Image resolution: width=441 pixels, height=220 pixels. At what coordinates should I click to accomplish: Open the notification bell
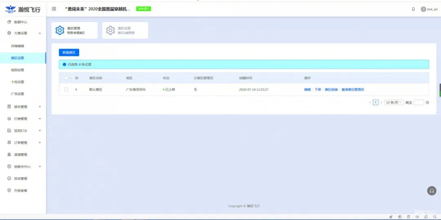coord(413,9)
